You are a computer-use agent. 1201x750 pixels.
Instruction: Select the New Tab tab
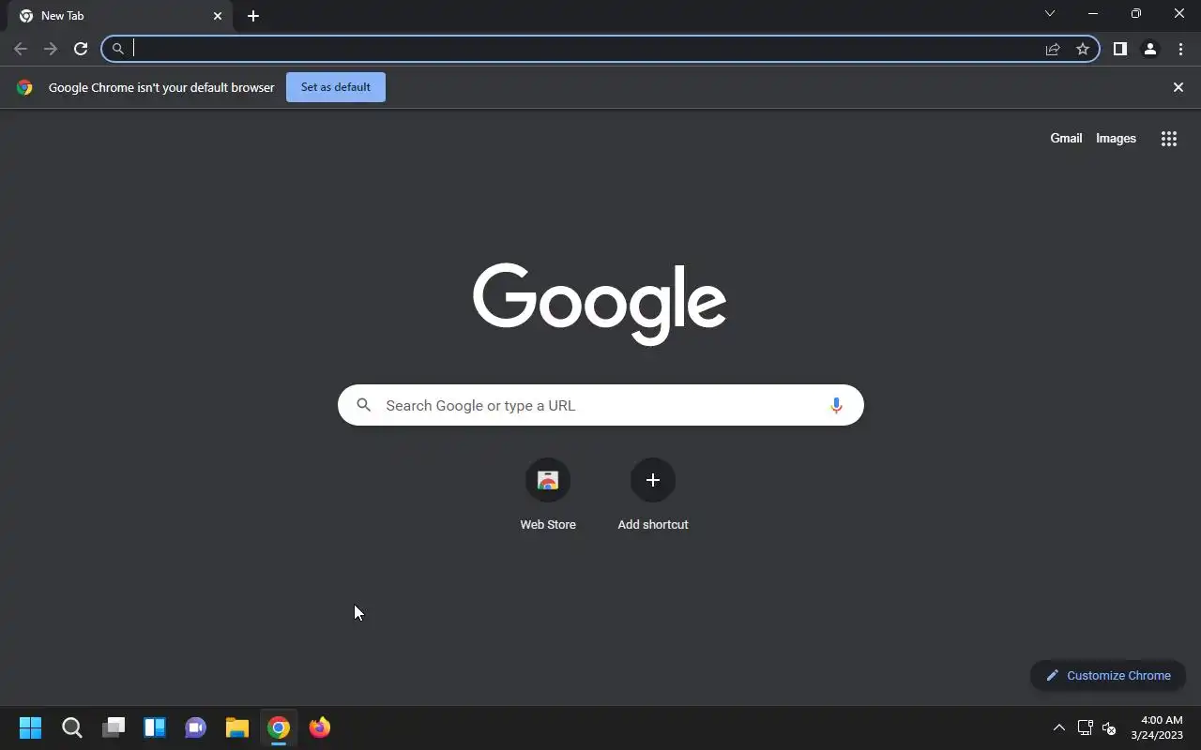pyautogui.click(x=122, y=16)
